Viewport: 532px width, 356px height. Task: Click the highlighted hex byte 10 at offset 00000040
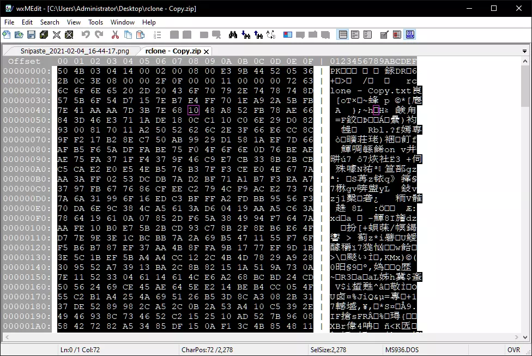click(x=193, y=110)
